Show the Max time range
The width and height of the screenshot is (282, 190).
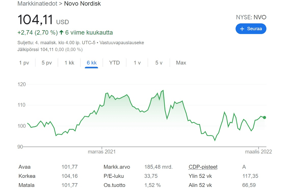pos(181,63)
